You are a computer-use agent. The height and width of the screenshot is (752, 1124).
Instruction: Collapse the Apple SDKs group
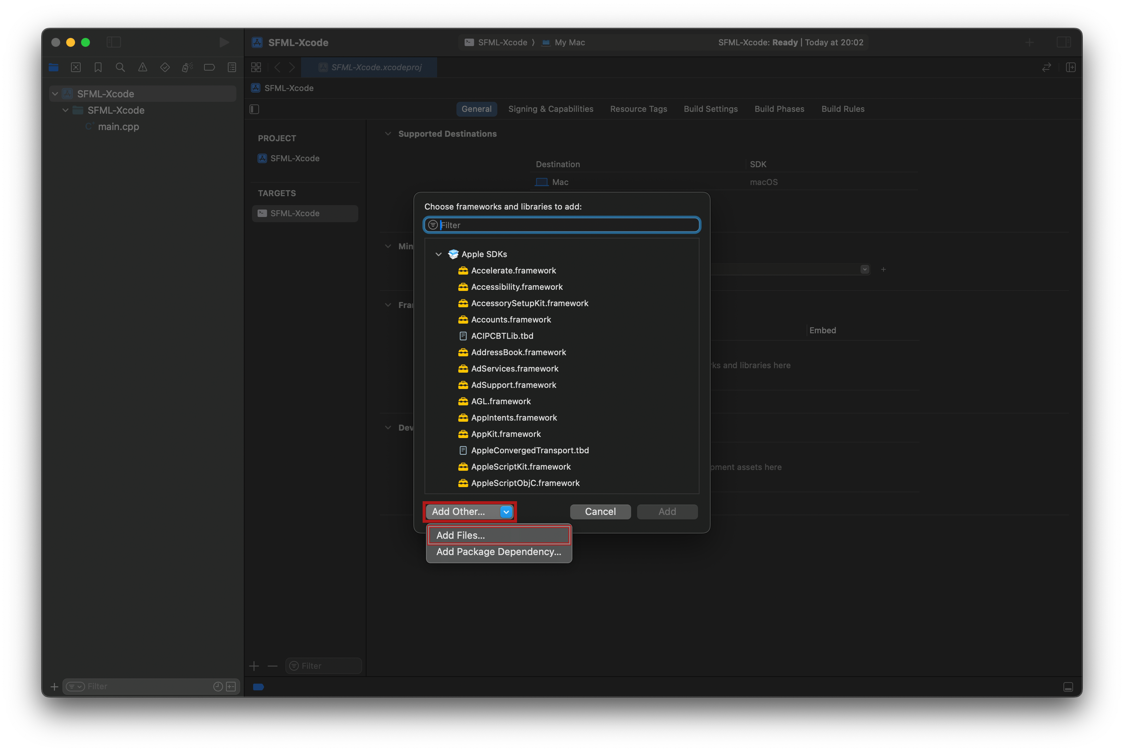pyautogui.click(x=439, y=254)
